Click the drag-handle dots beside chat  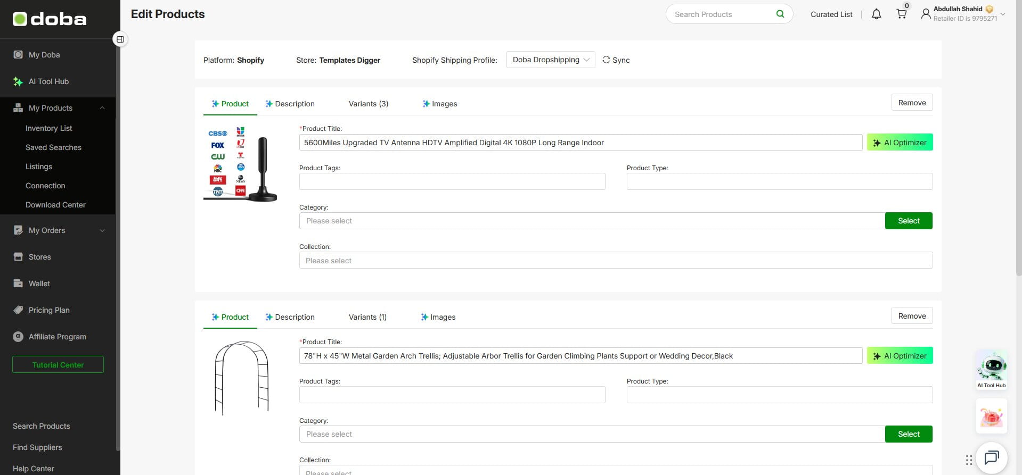(x=969, y=460)
